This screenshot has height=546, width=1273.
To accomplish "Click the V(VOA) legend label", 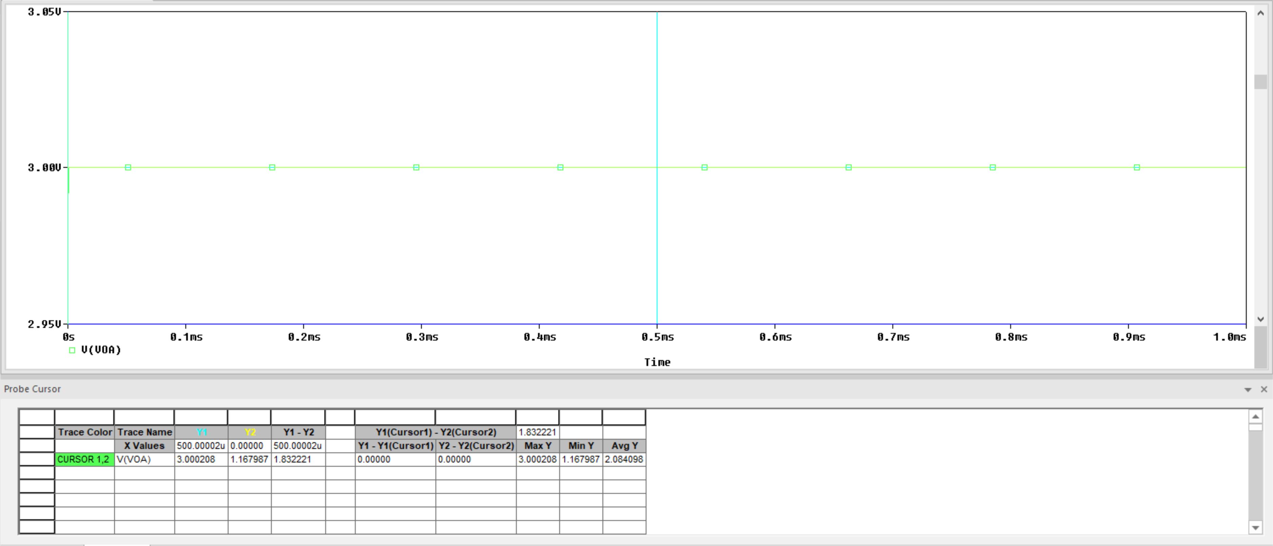I will 101,350.
